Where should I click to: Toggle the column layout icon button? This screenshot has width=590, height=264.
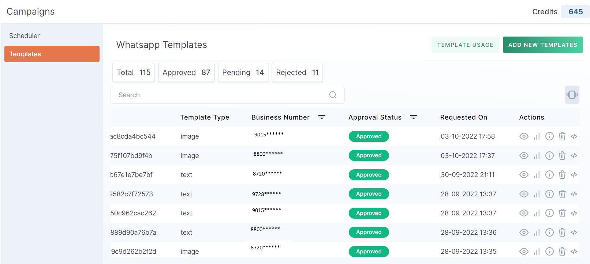coord(572,95)
